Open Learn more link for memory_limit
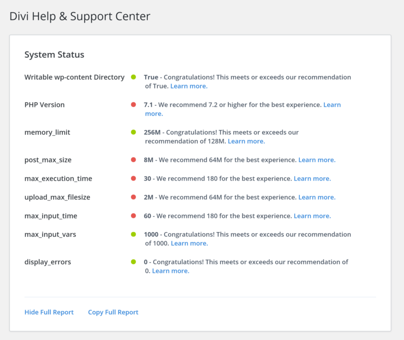 246,141
